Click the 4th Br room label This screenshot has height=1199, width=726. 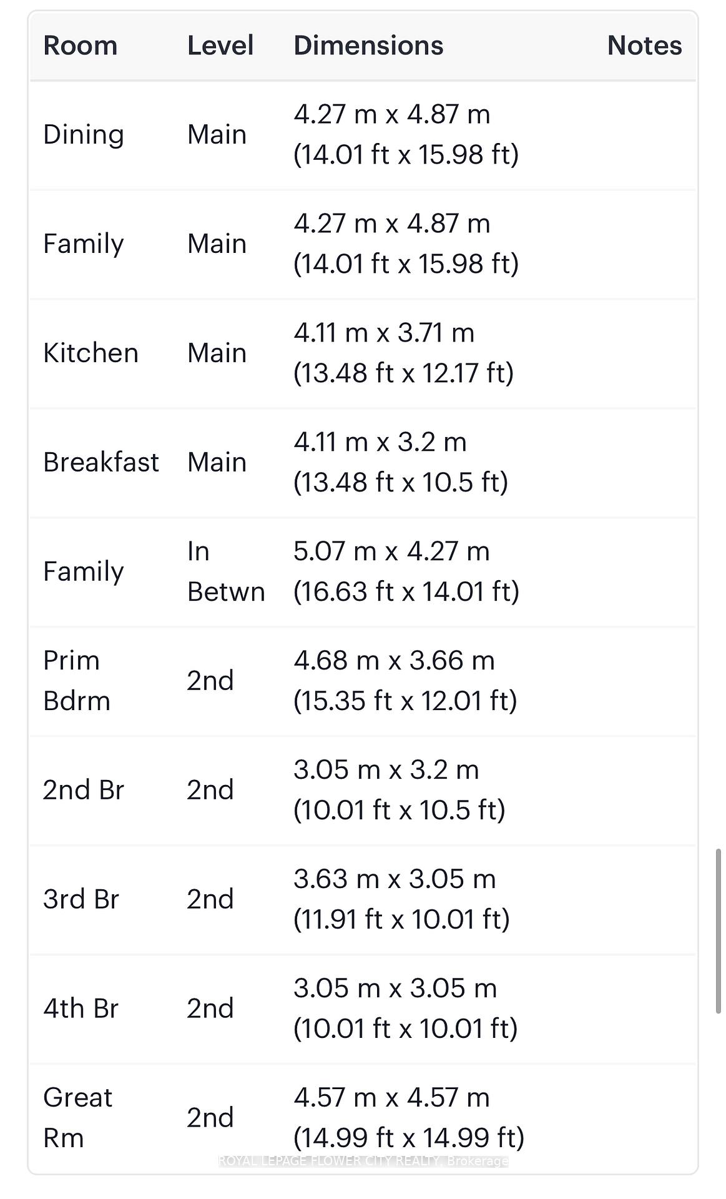point(81,1009)
